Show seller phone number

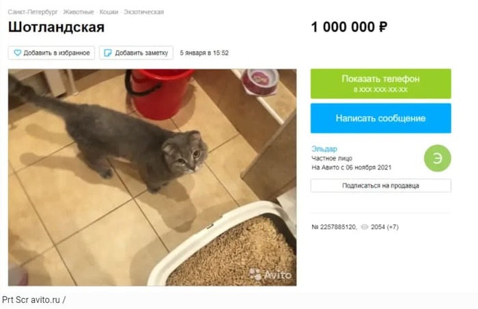click(381, 83)
